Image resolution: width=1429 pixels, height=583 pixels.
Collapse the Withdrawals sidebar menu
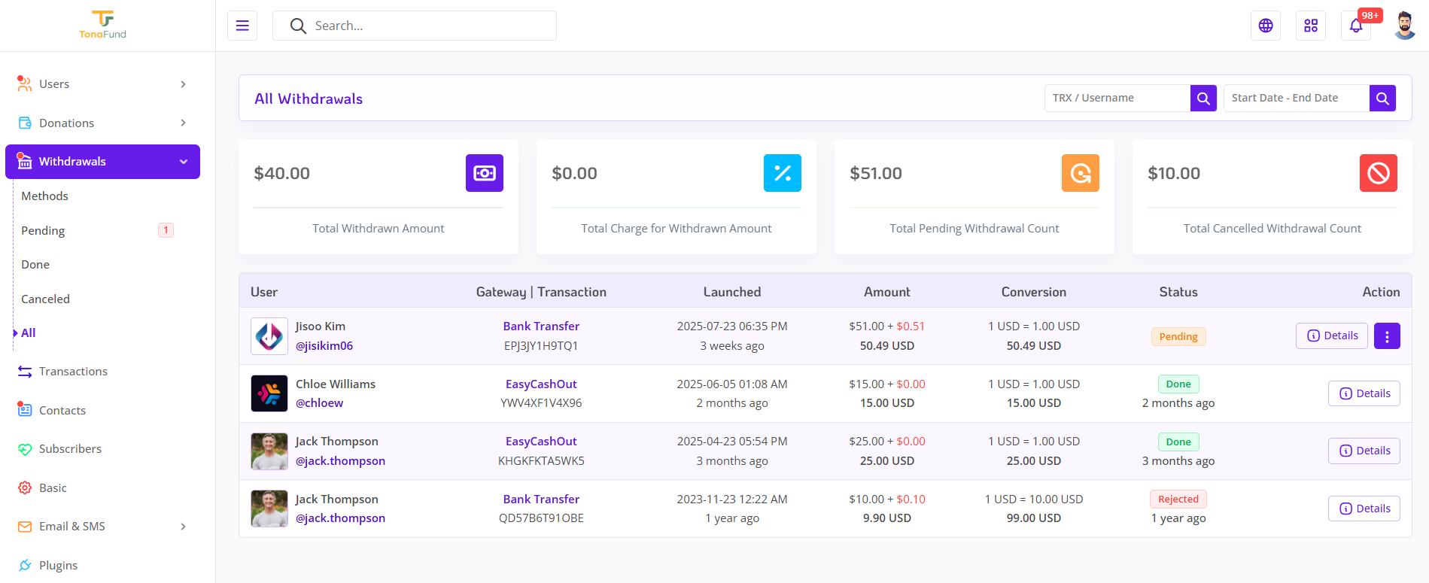point(103,162)
